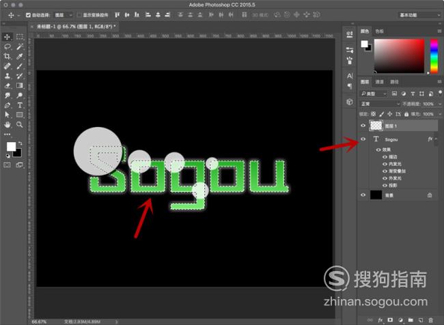444x325 pixels.
Task: Enable the 显示变换控件 checkbox
Action: click(x=79, y=15)
